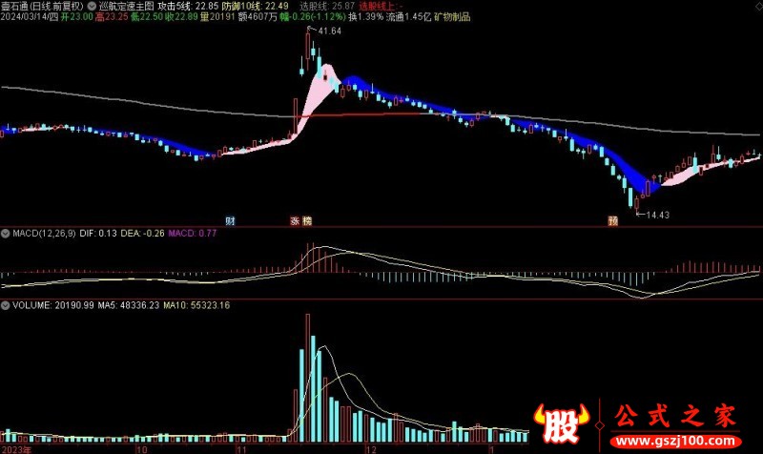Click the 14.43 low price label
763x454 pixels.
657,215
